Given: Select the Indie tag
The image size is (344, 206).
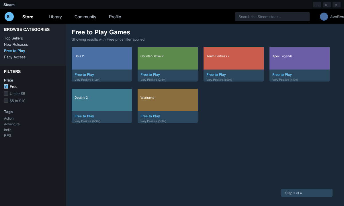Looking at the screenshot, I should click(8, 130).
